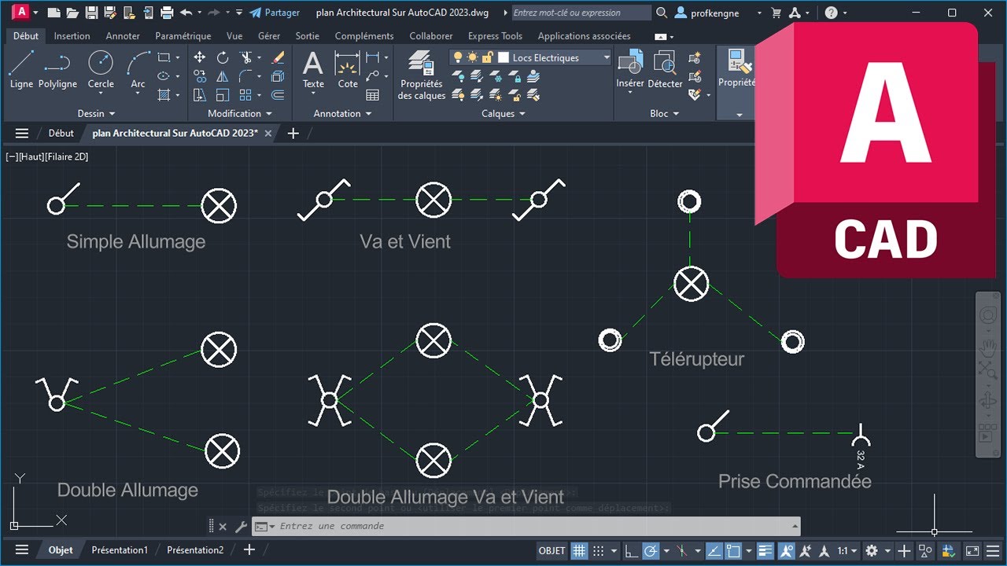Select the Scale (Échelle) tool
The width and height of the screenshot is (1007, 566).
[223, 95]
